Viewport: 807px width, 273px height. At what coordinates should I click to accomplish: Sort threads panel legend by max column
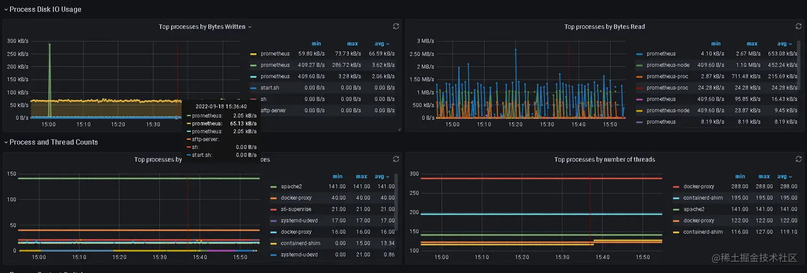tap(764, 176)
